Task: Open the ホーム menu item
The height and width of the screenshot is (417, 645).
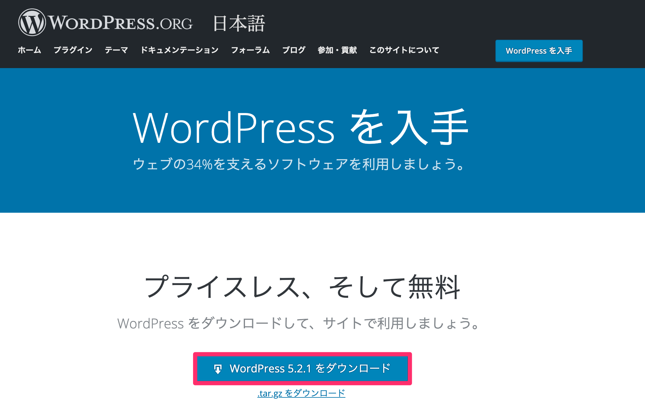Action: pyautogui.click(x=29, y=50)
